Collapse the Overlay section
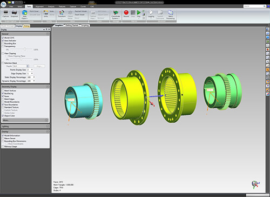 [48, 132]
